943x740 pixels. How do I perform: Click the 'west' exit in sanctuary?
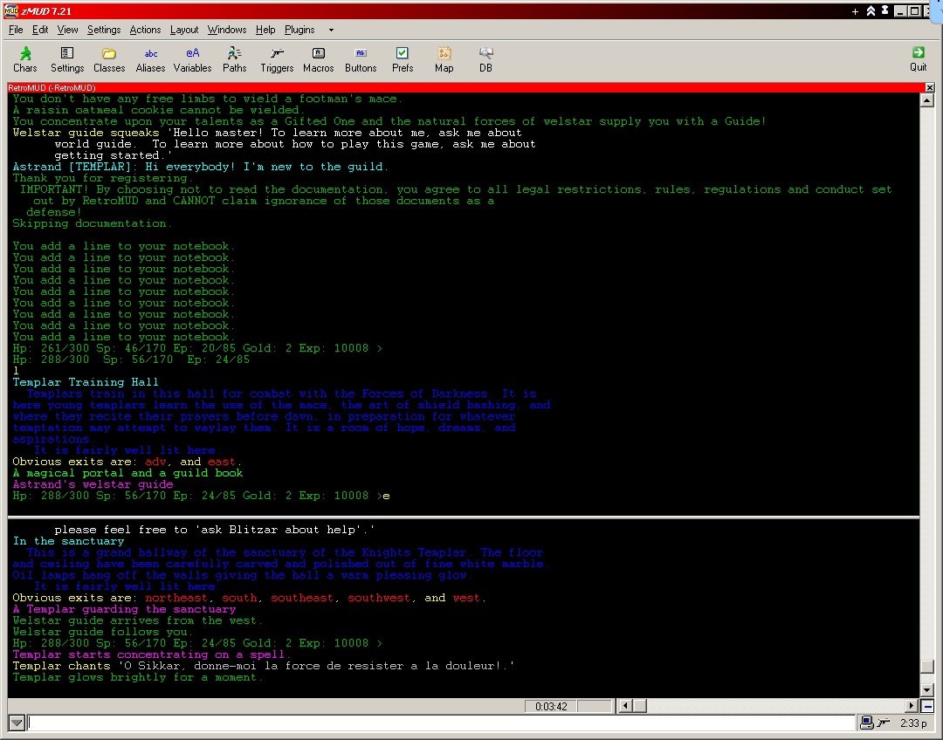pos(466,598)
